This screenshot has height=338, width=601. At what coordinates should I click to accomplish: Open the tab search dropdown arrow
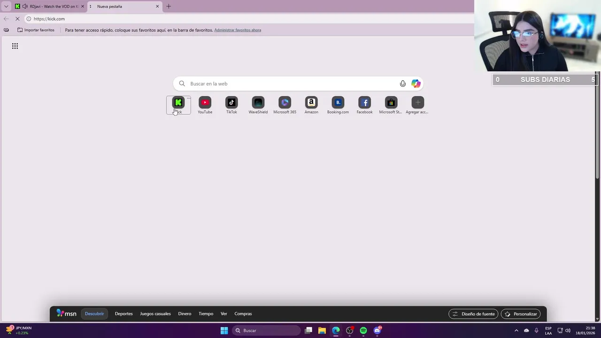6,7
